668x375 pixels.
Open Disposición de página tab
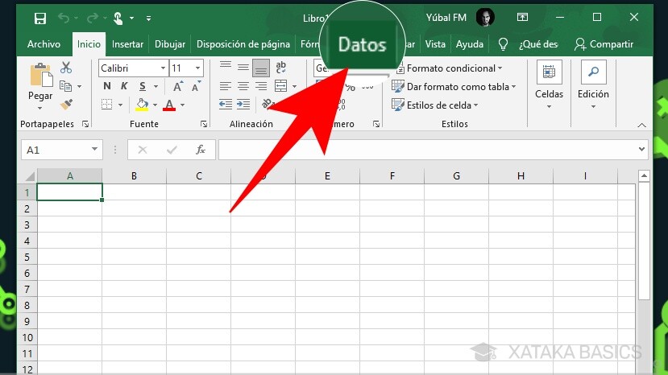click(243, 44)
